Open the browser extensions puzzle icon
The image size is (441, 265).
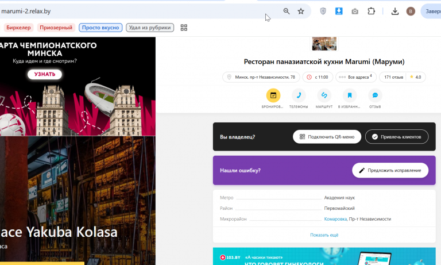tap(371, 11)
